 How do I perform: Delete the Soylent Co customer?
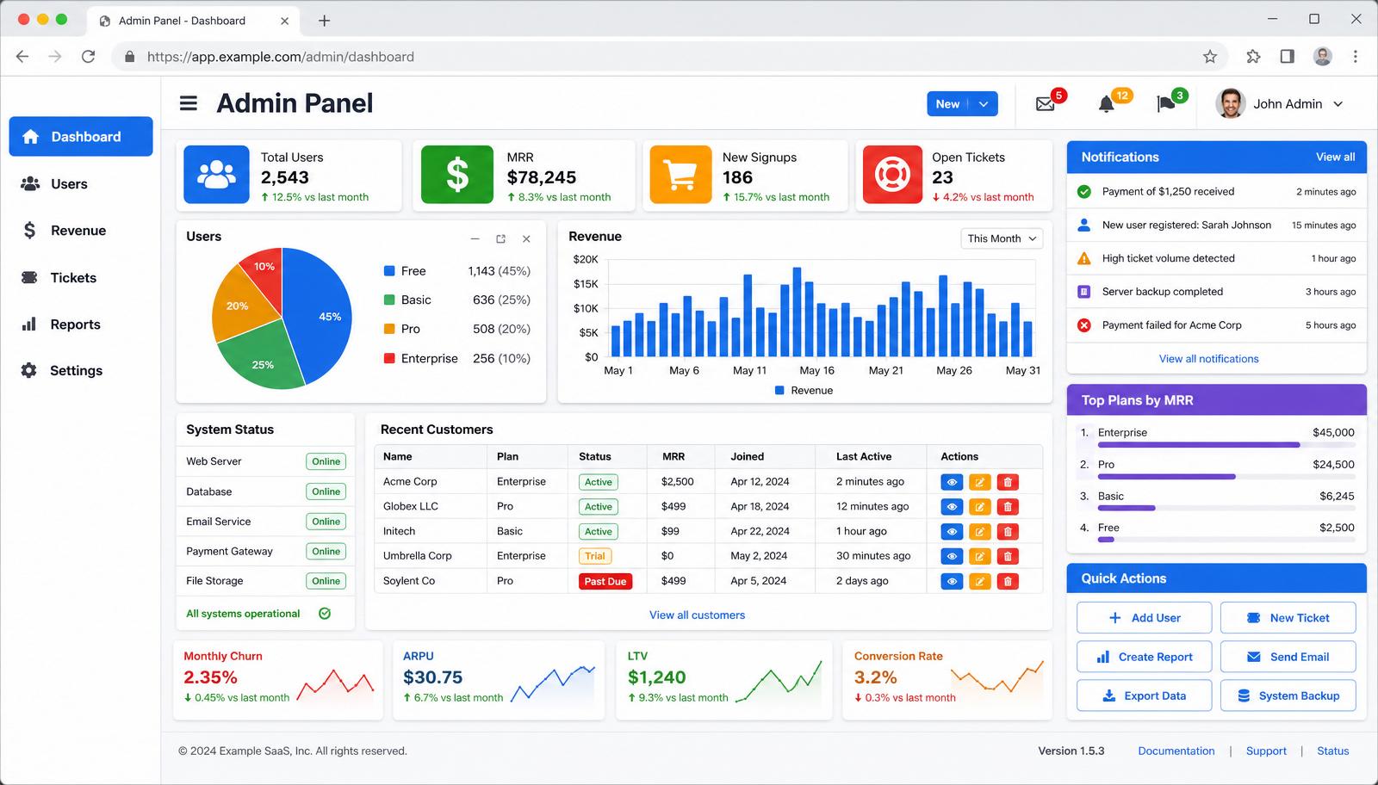[1008, 582]
